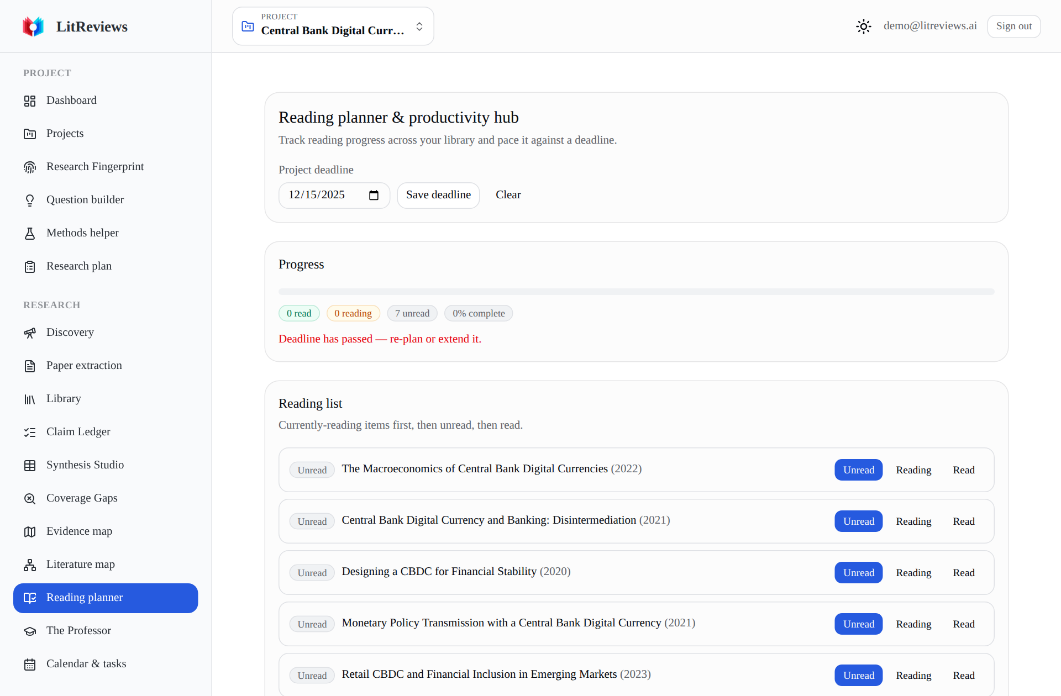1061x696 pixels.
Task: Click the Research Fingerprint icon
Action: tap(30, 167)
